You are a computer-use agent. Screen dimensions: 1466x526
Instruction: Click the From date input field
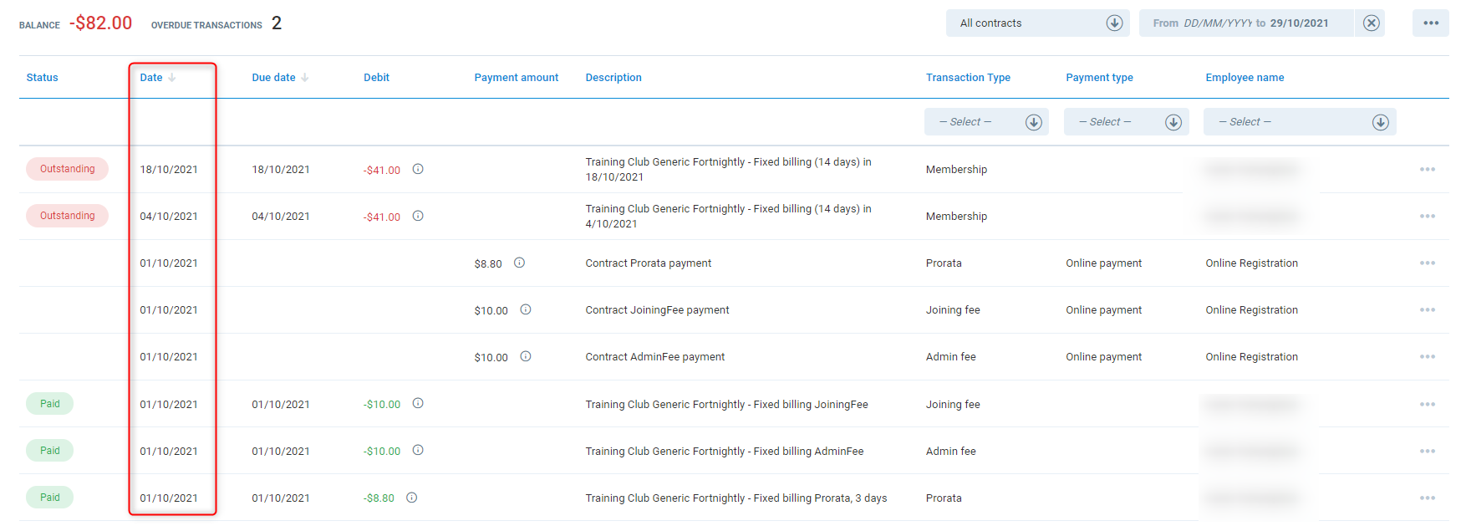(1217, 23)
